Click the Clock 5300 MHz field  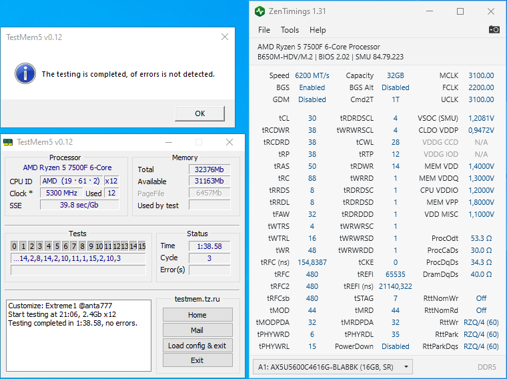click(x=61, y=193)
